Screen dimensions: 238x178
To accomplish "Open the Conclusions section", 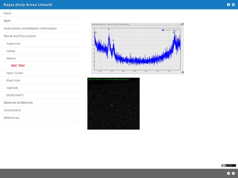I will [40, 110].
